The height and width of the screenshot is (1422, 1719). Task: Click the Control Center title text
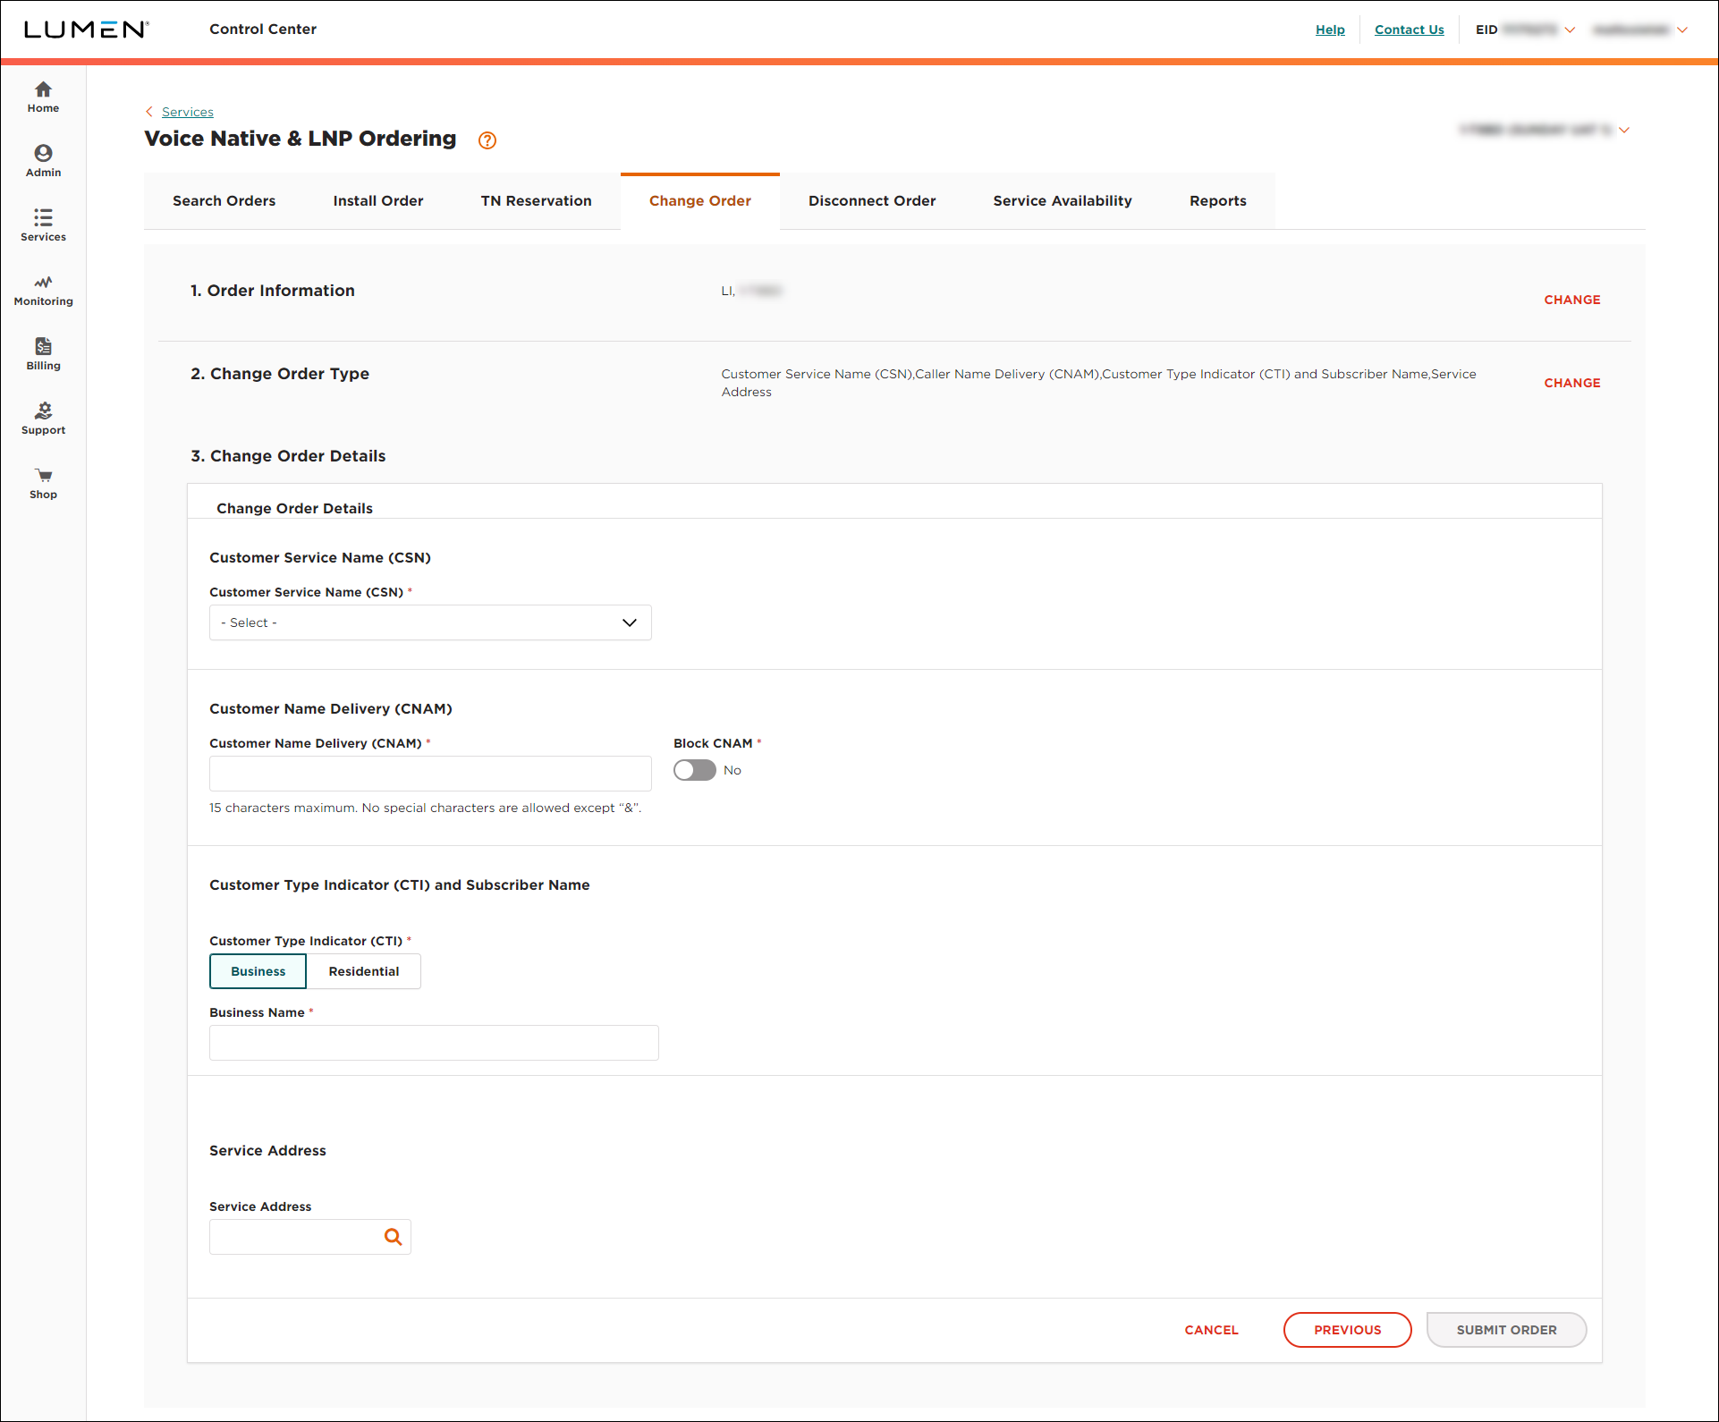coord(263,30)
